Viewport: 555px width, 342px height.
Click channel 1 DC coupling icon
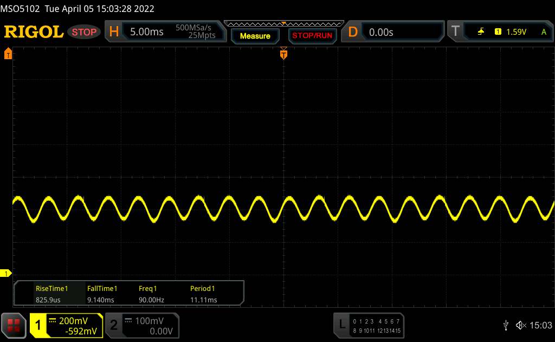click(x=53, y=321)
